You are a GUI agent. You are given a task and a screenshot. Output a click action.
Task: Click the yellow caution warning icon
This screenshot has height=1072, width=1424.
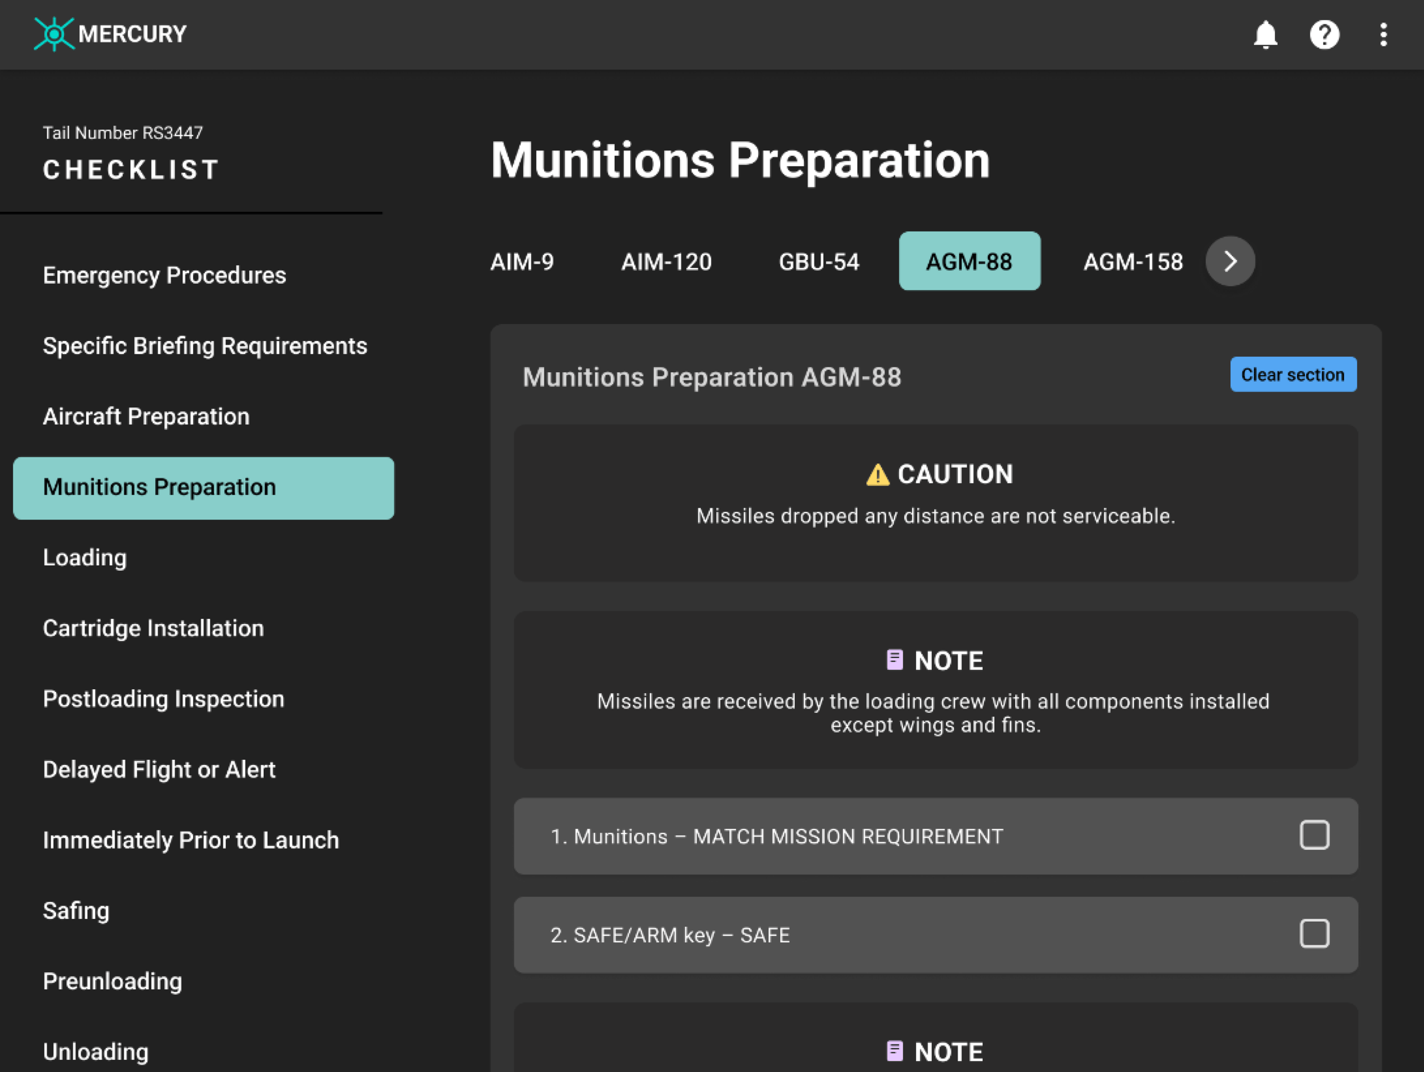click(877, 475)
